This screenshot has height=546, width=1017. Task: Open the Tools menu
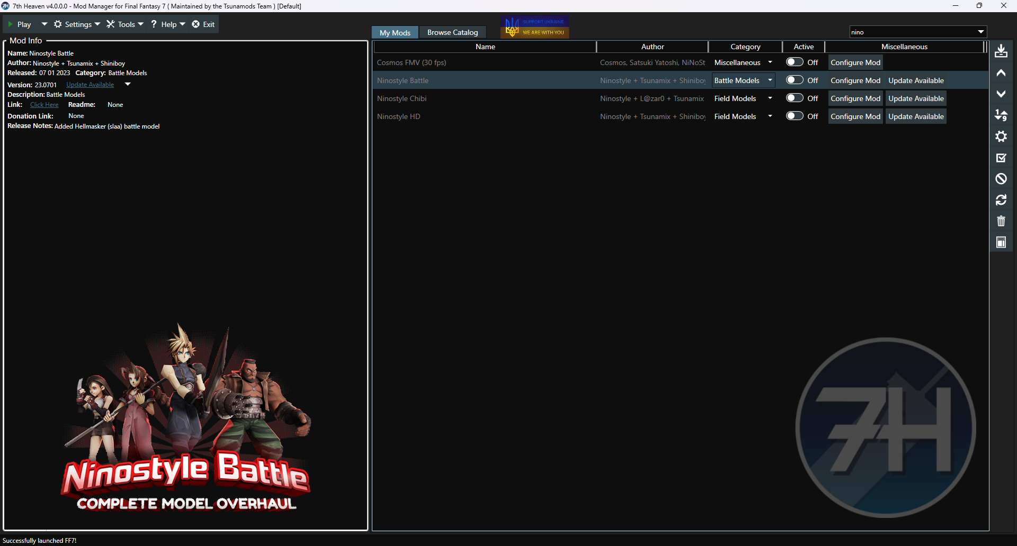click(126, 24)
